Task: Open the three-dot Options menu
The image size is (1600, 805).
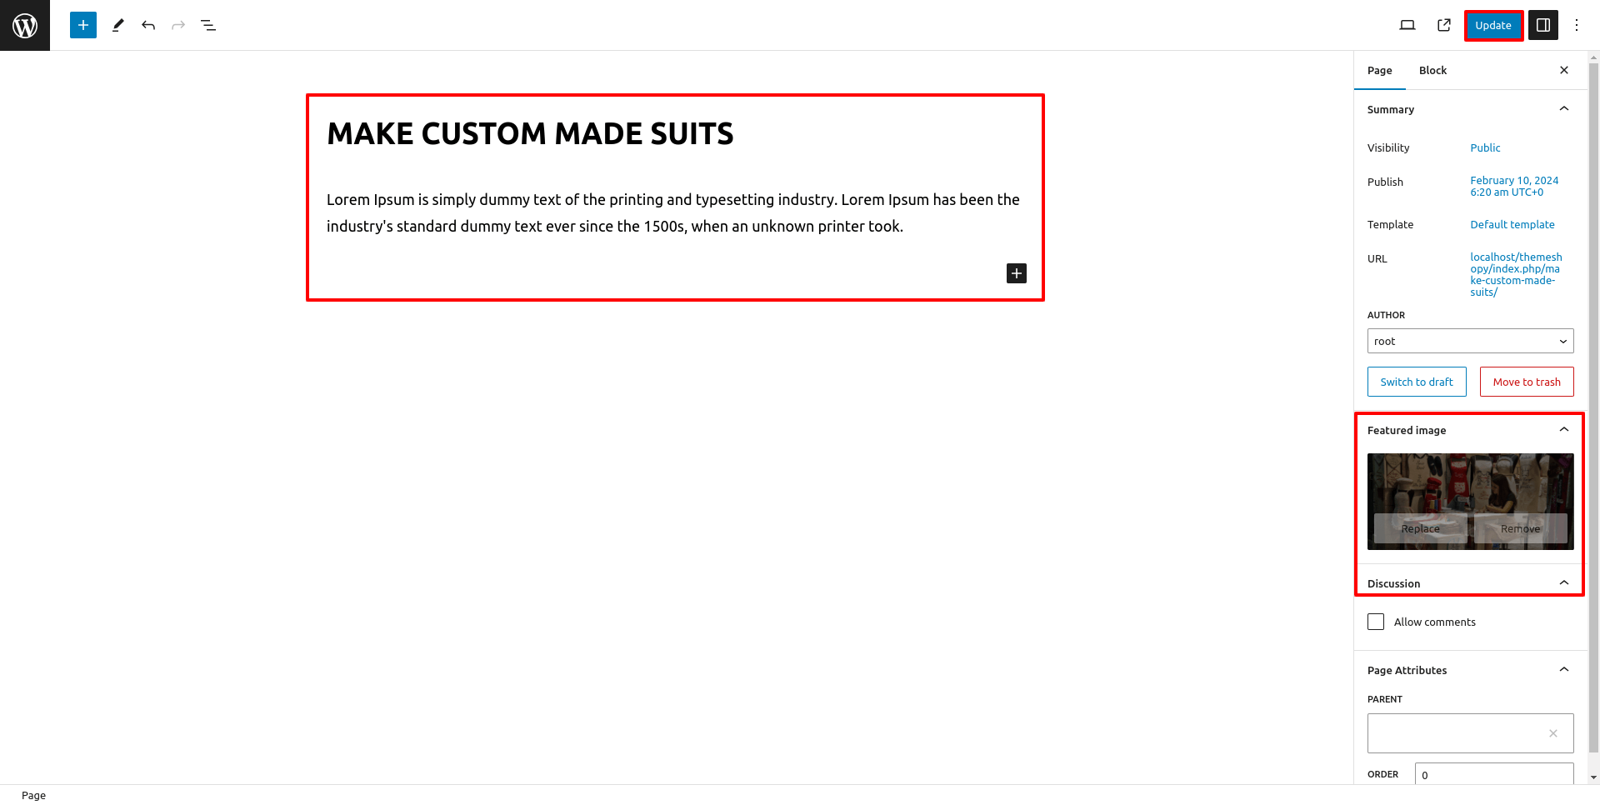Action: pyautogui.click(x=1576, y=25)
